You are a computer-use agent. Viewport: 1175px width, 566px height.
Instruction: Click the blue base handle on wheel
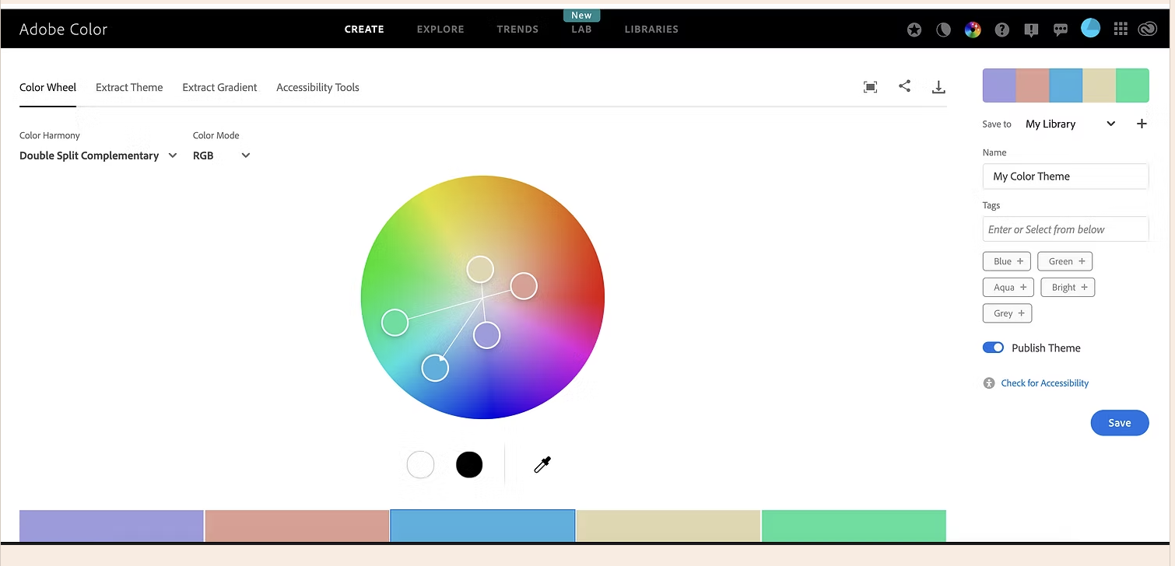[x=435, y=368]
